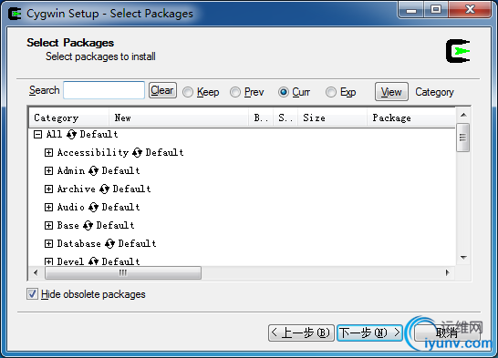Click the cycle icon next to Accessibility
498x358 pixels.
pyautogui.click(x=137, y=152)
